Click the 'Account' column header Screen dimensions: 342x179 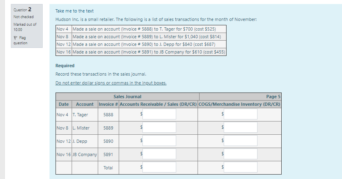click(84, 104)
